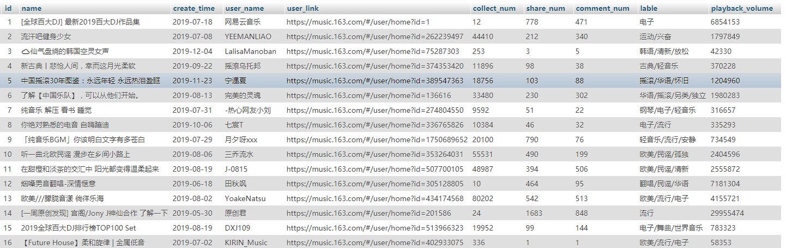Screen dimensions: 786x248
Task: Select the user name cell LalisaManoban
Action: [250, 51]
